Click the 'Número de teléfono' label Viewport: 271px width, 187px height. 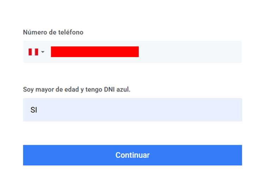coord(53,32)
